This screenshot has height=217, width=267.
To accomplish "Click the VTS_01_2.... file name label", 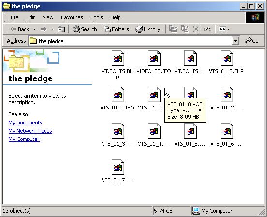I will pos(226,108).
